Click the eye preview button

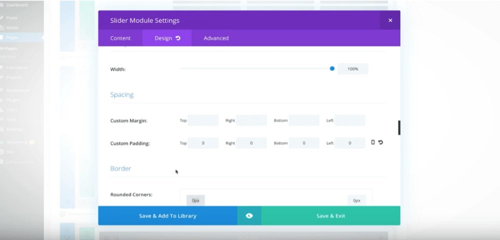pyautogui.click(x=249, y=216)
